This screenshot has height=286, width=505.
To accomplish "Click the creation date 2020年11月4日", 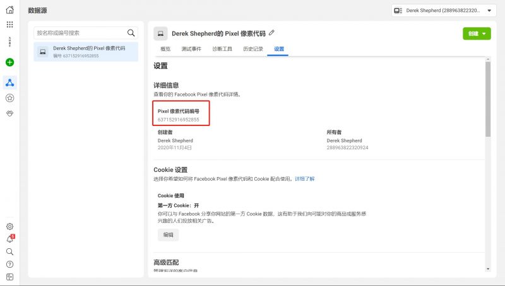I will [175, 147].
